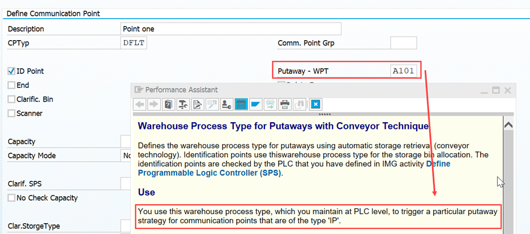Click the Putaway - WPT field A101
Image resolution: width=530 pixels, height=234 pixels.
pyautogui.click(x=403, y=71)
